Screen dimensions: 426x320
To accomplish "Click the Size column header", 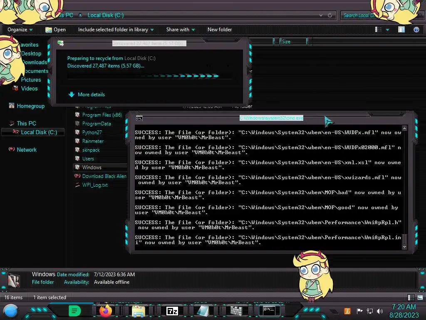I will tap(293, 42).
